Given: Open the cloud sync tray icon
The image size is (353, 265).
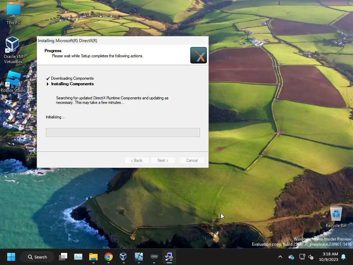Looking at the screenshot, I should [291, 257].
